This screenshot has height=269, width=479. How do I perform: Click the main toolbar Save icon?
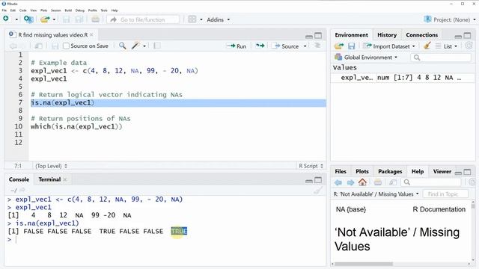[x=66, y=19]
